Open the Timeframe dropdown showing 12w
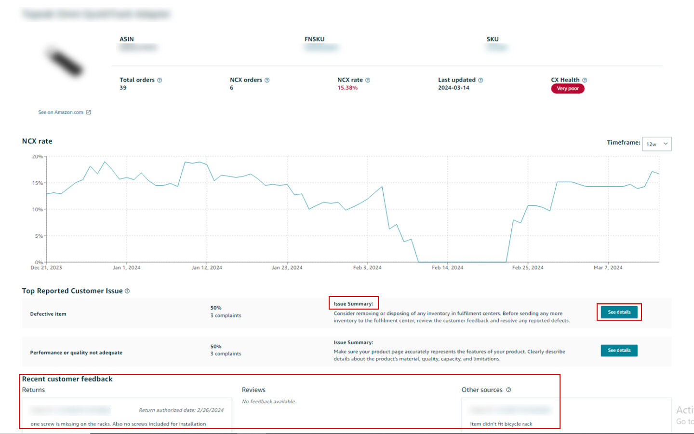The height and width of the screenshot is (434, 694). (x=656, y=144)
